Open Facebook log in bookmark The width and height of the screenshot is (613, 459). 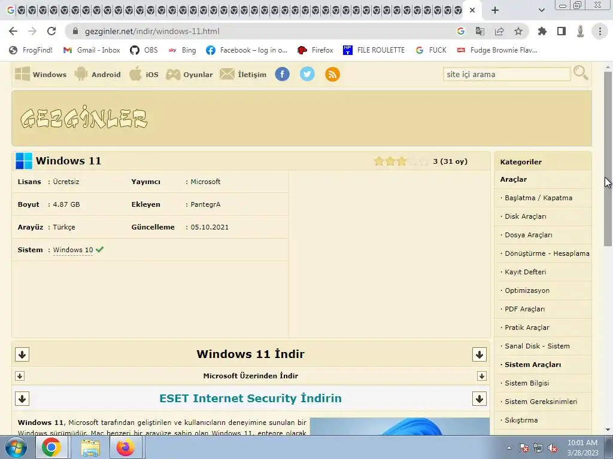point(247,50)
